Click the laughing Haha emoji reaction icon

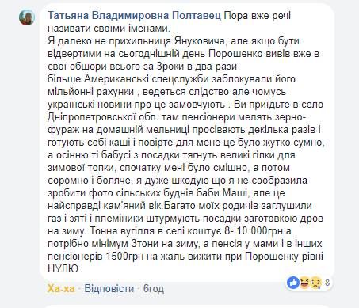(304, 283)
